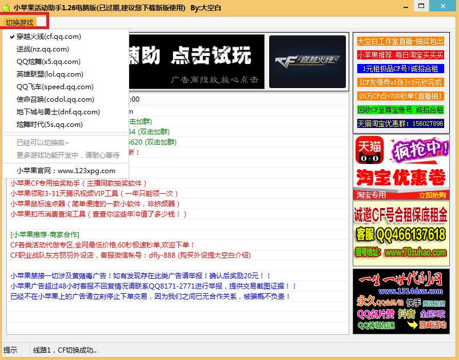Screen dimensions: 459x360
Task: Click the 回收CF至尊宝账号 green banner
Action: pyautogui.click(x=400, y=110)
